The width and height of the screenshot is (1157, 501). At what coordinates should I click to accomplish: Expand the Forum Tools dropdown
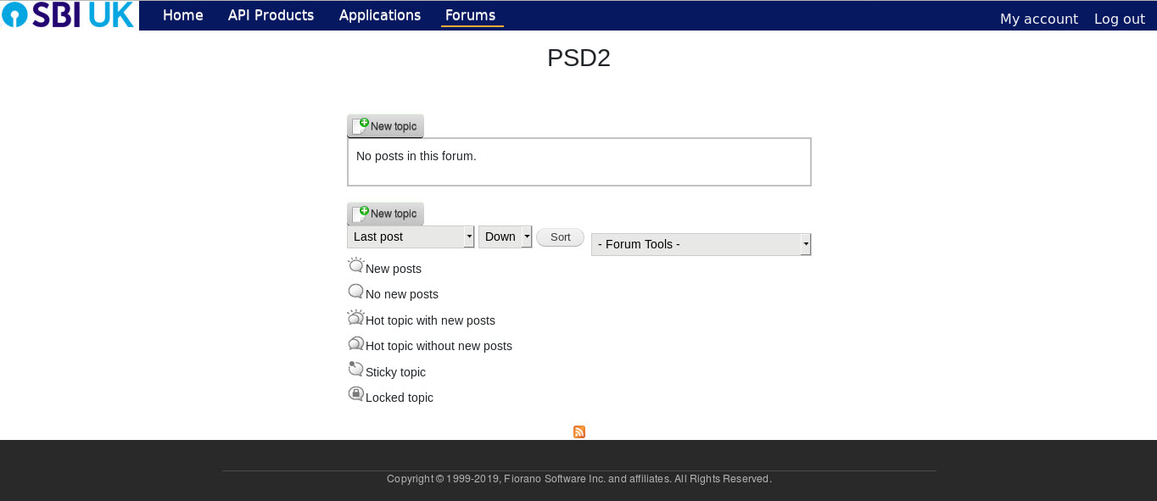[x=701, y=244]
